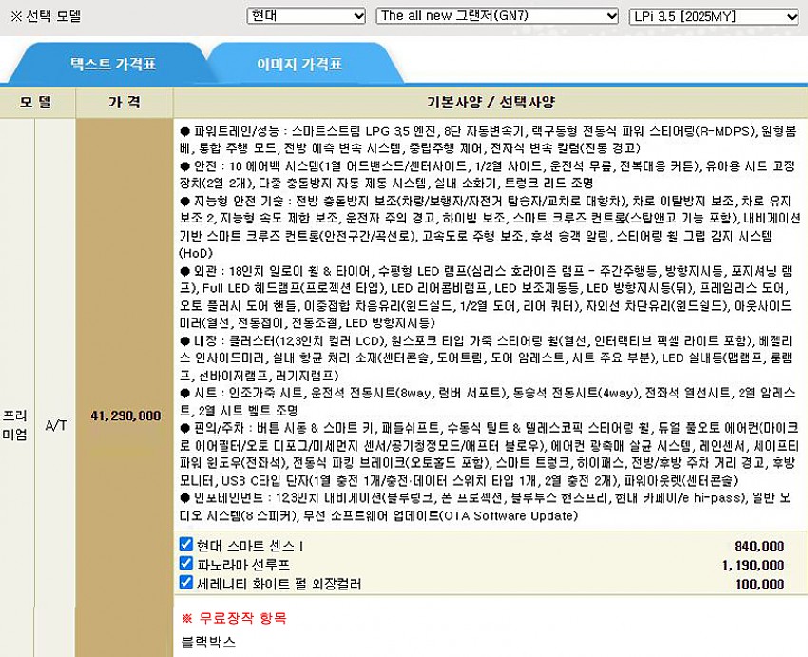Click the 기본사양 / 선택사양 header
Viewport: 808px width, 657px height.
[491, 102]
